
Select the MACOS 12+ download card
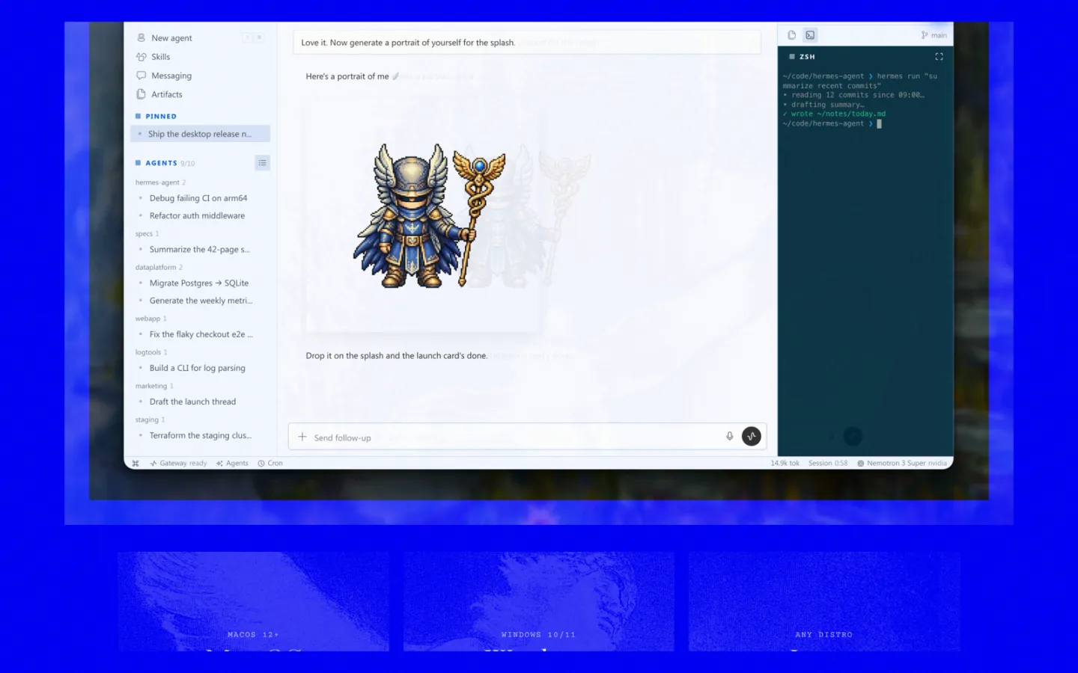[253, 601]
